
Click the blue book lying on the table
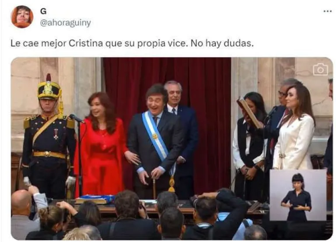pos(97,199)
